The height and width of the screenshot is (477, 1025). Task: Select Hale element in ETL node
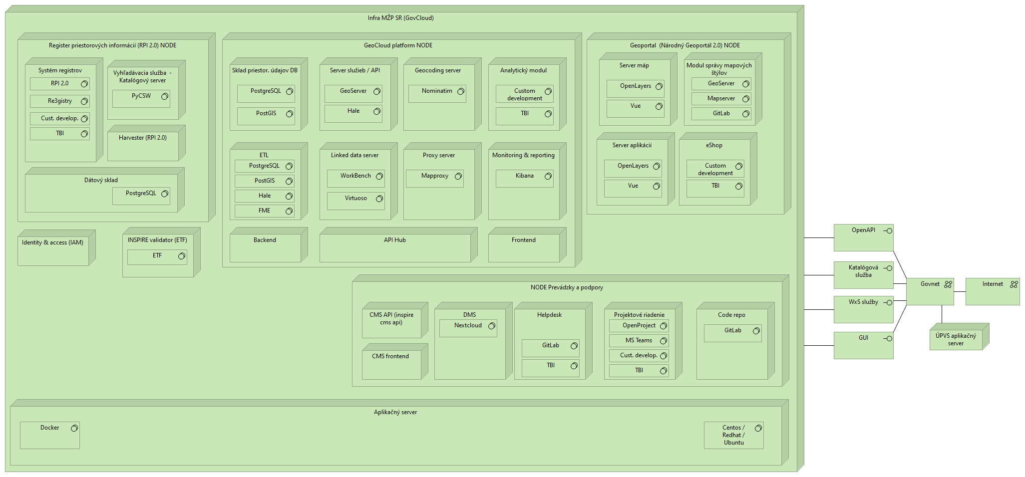pyautogui.click(x=264, y=196)
